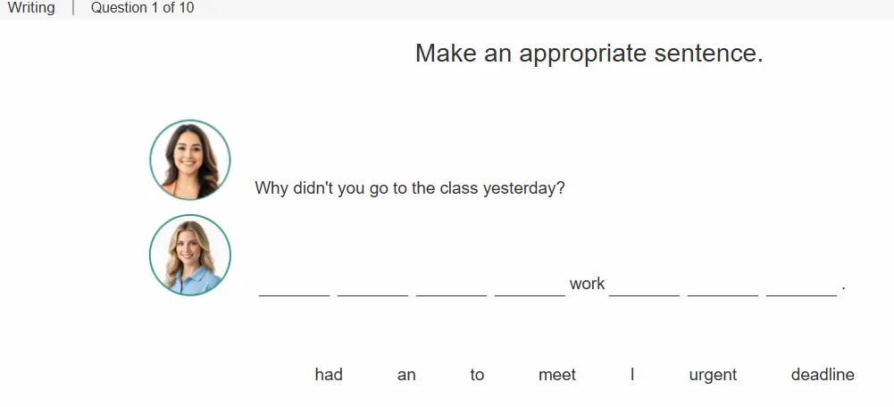
Task: Pick the word tile 'to'
Action: coord(477,375)
